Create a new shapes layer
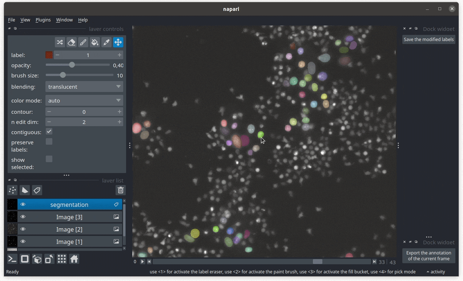Viewport: 463px width, 281px height. [x=25, y=190]
